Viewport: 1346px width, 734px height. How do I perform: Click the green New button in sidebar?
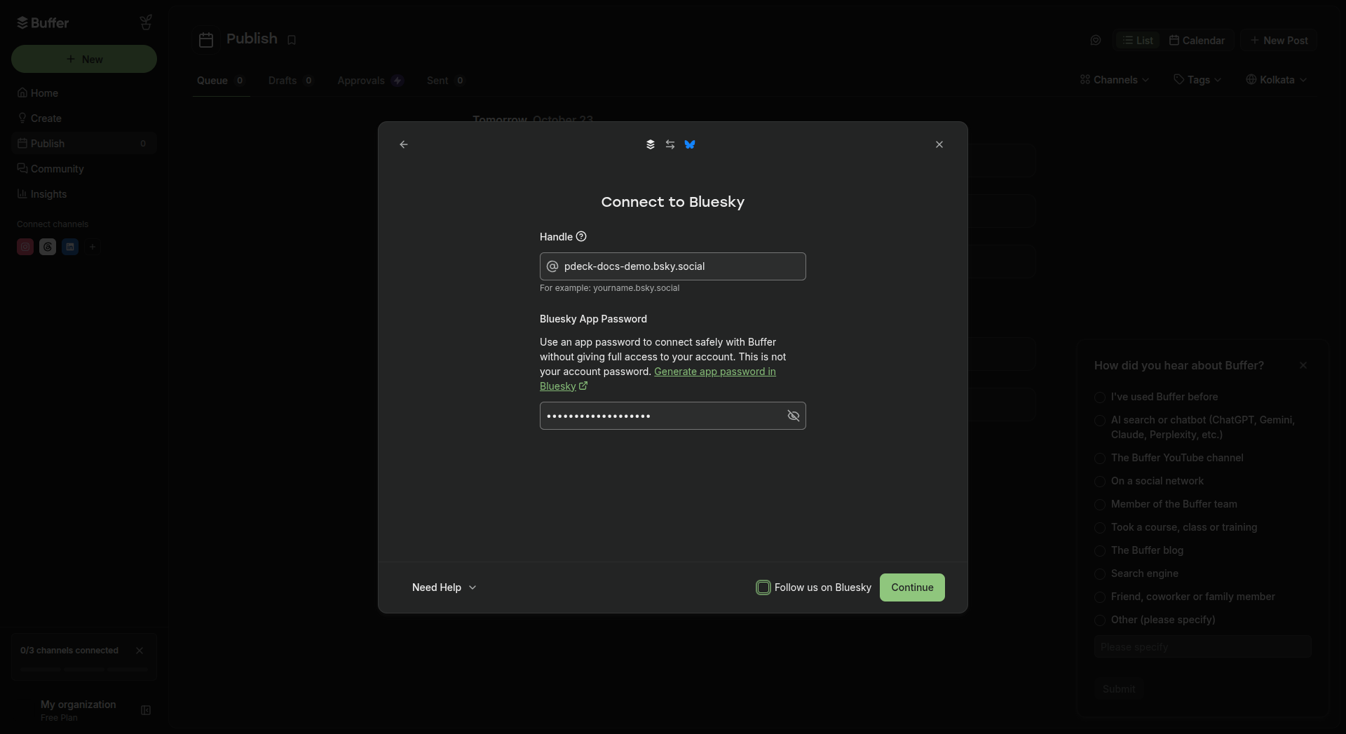(84, 59)
